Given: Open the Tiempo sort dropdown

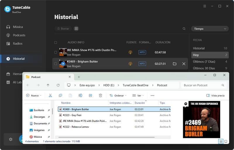Looking at the screenshot, I should pos(210,29).
